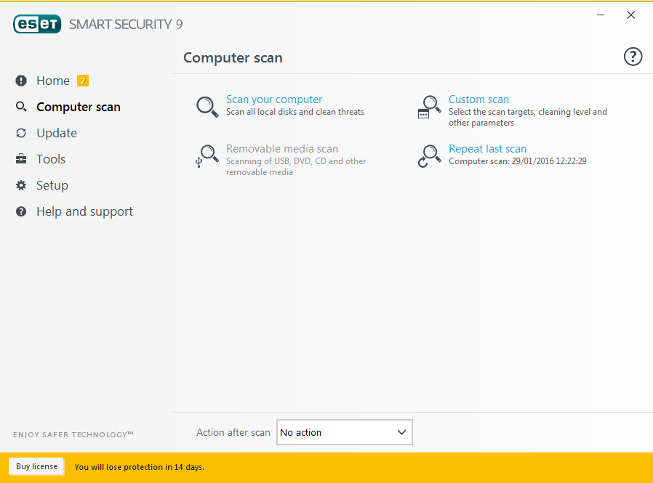The width and height of the screenshot is (653, 483).
Task: Click the Help and support question icon
Action: (21, 211)
